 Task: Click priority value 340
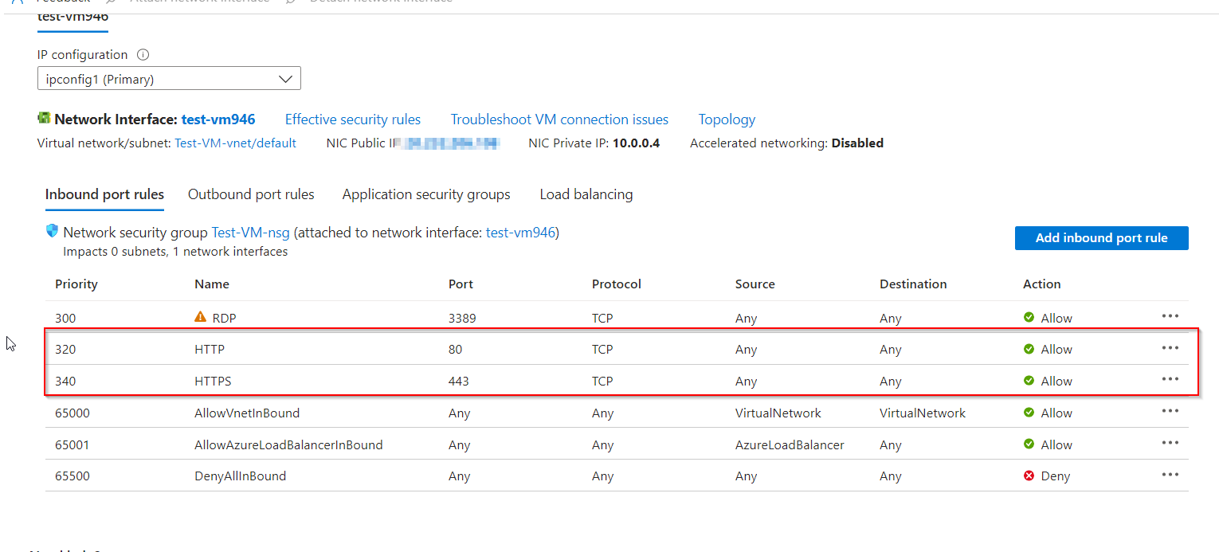click(65, 382)
